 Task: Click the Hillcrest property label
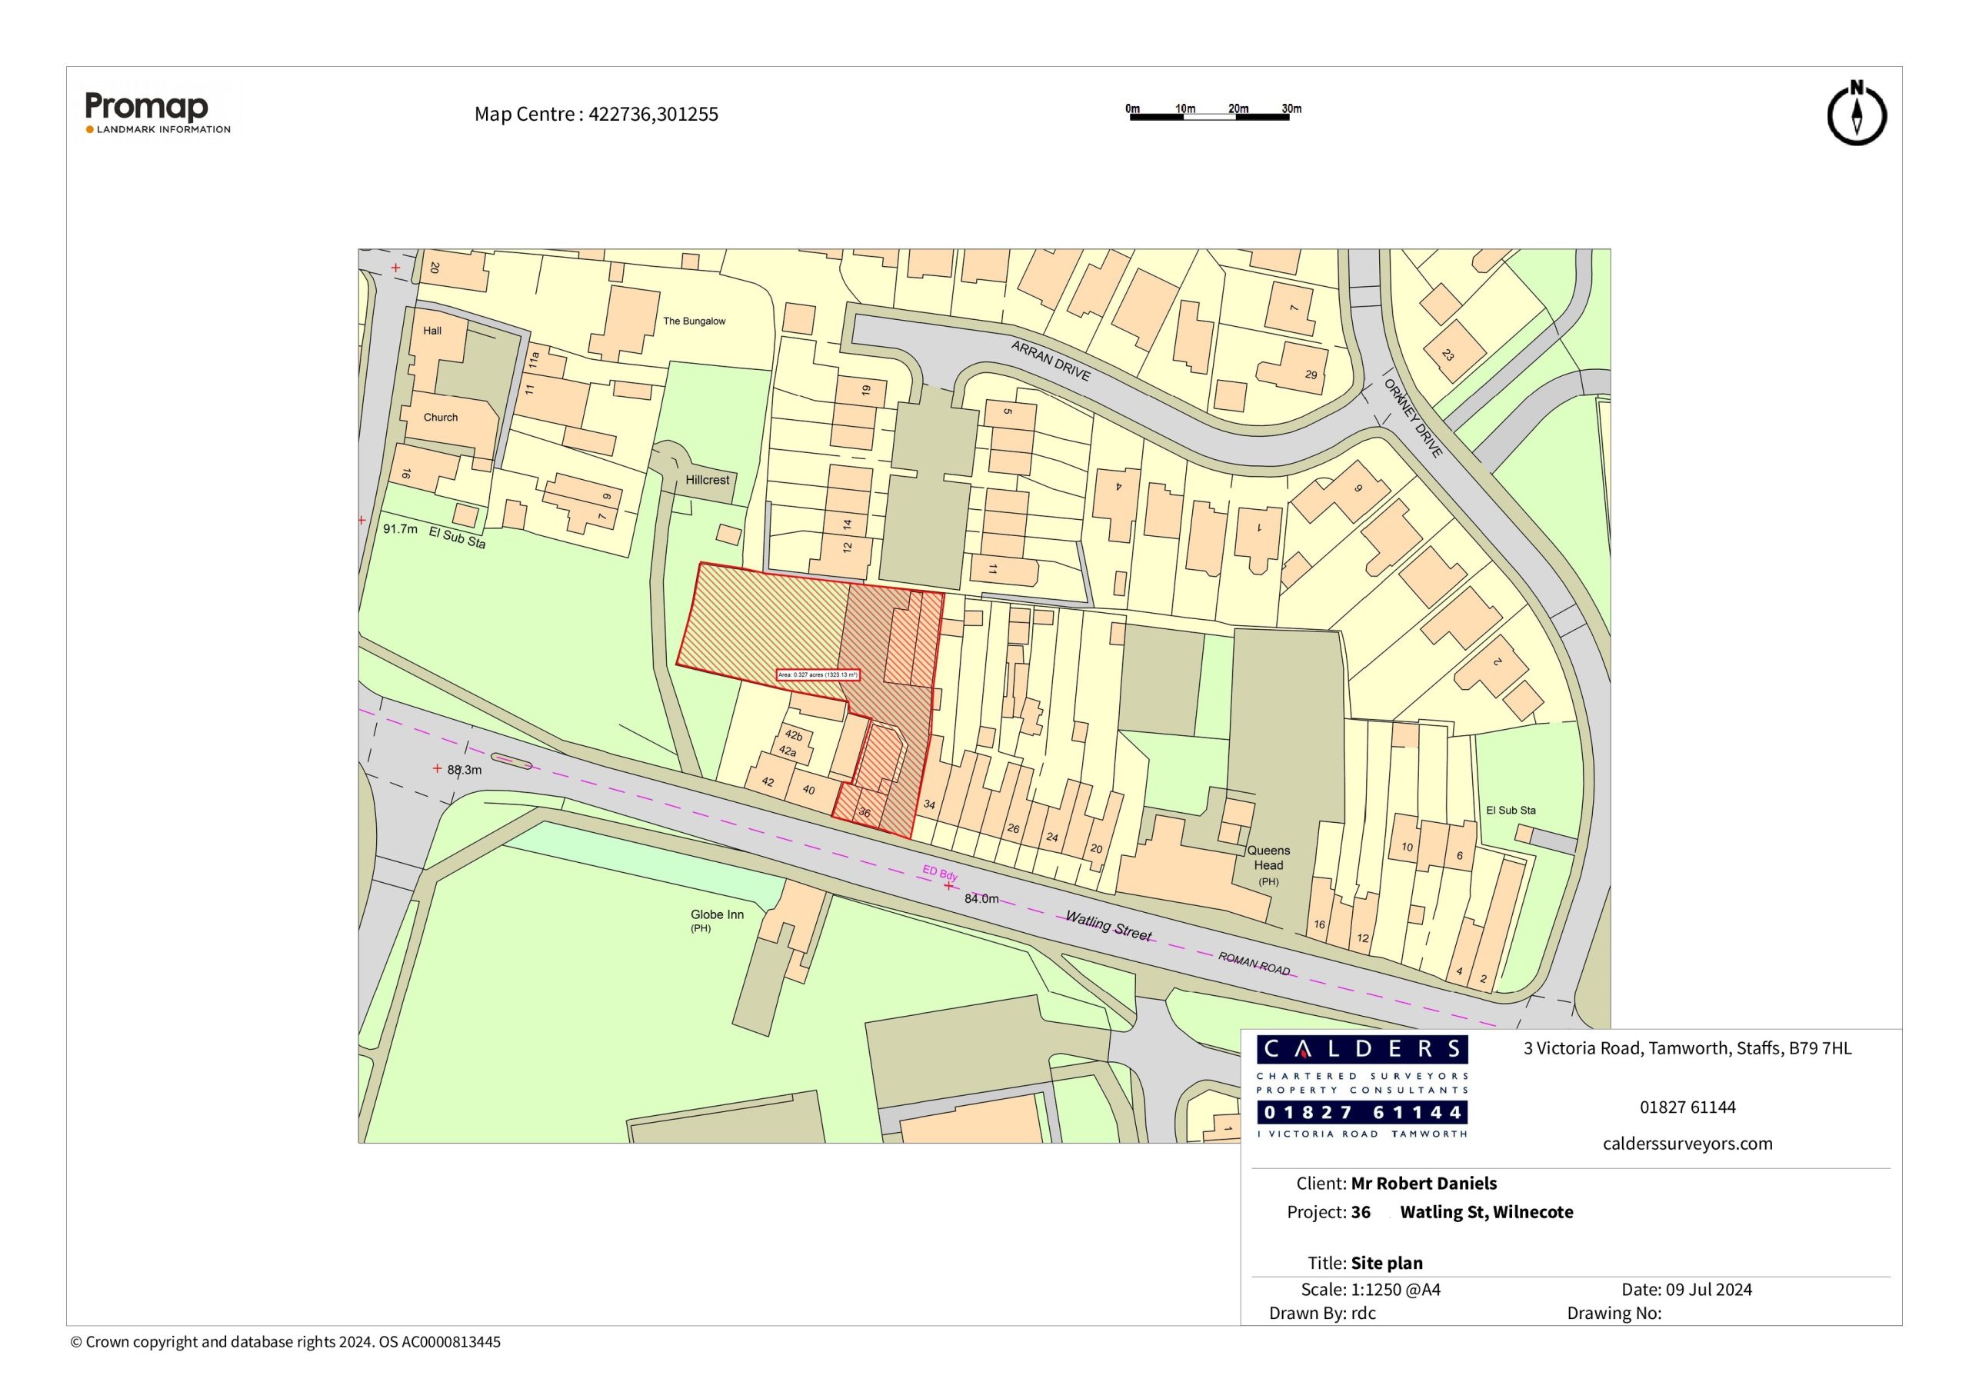tap(707, 481)
